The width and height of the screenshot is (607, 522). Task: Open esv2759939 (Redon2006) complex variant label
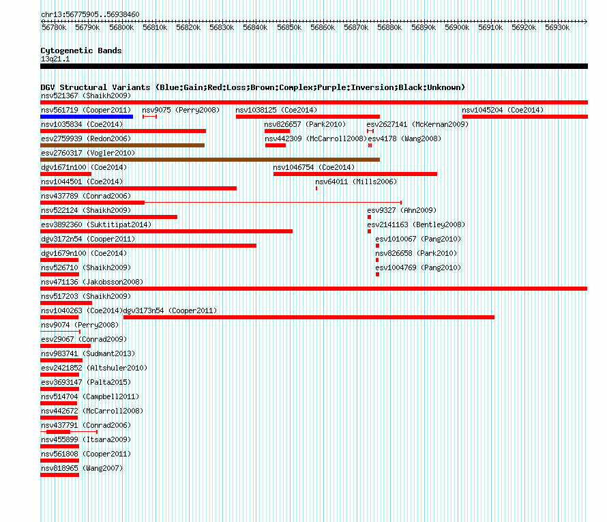click(x=86, y=139)
